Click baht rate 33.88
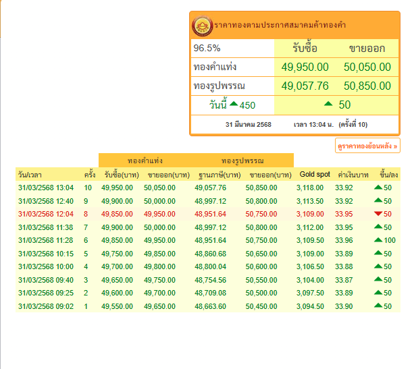This screenshot has width=414, height=369. [x=344, y=266]
